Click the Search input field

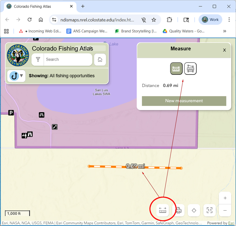point(68,59)
